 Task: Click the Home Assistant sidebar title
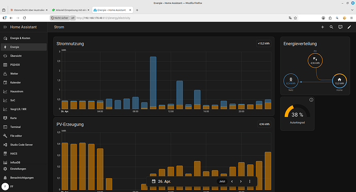[23, 27]
